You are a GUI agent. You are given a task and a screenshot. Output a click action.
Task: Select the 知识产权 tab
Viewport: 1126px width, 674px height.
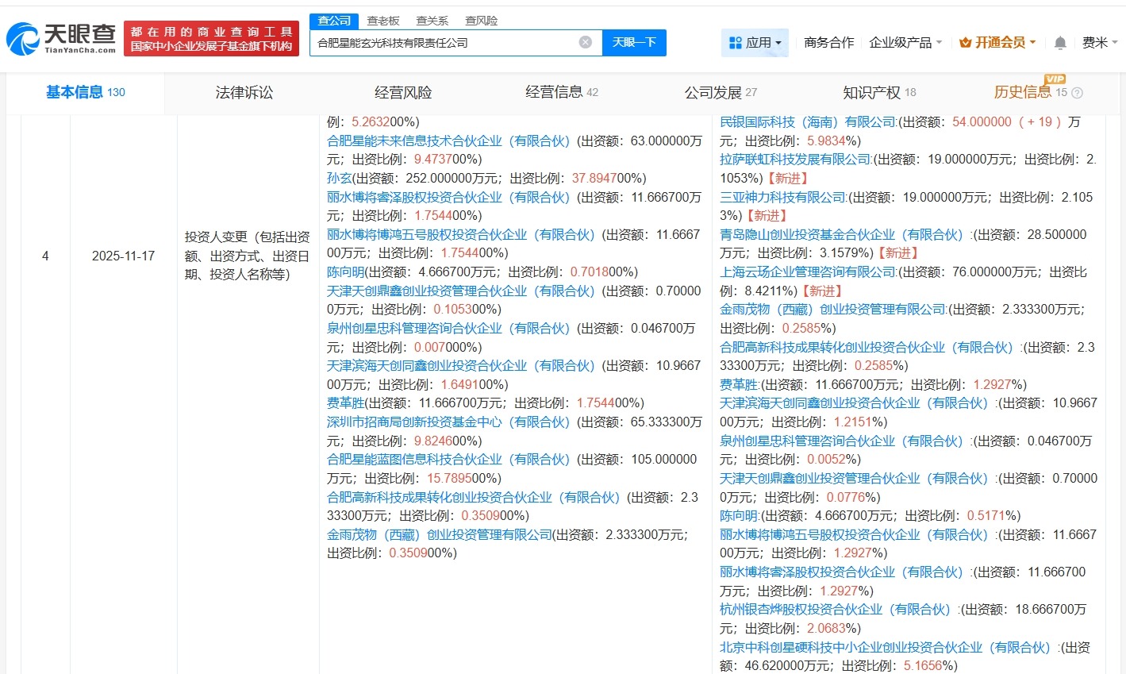[x=873, y=92]
